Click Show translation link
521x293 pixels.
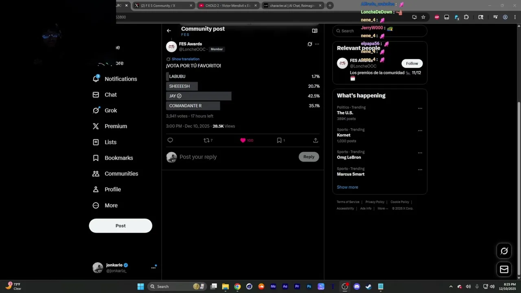click(186, 59)
